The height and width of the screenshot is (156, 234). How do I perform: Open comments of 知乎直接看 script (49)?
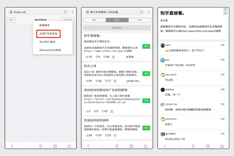(106, 57)
